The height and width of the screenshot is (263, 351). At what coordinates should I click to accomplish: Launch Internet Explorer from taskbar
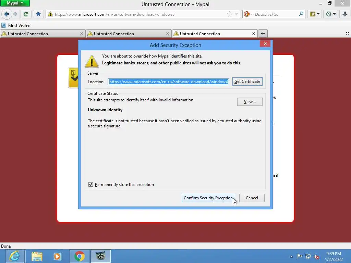coord(14,256)
